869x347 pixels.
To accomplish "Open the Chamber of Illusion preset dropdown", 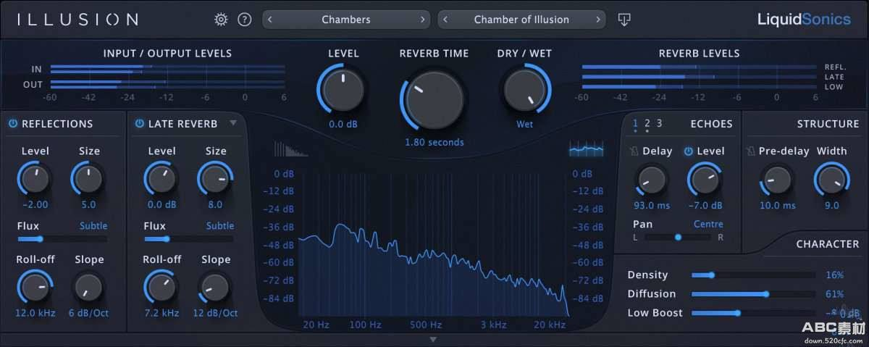I will 521,20.
